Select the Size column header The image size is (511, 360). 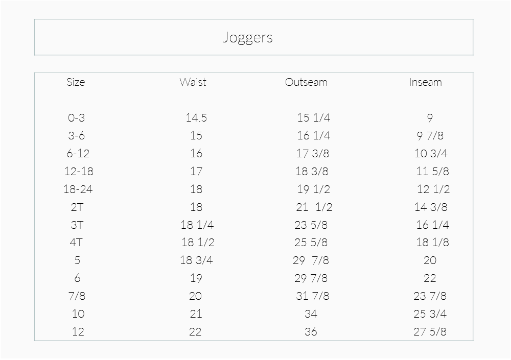click(76, 82)
